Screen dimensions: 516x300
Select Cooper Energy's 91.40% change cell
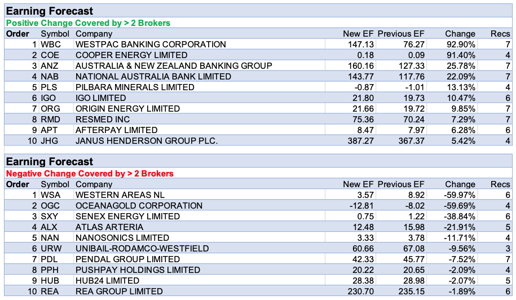point(460,55)
